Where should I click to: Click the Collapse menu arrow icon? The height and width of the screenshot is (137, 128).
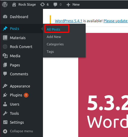coord(5,131)
